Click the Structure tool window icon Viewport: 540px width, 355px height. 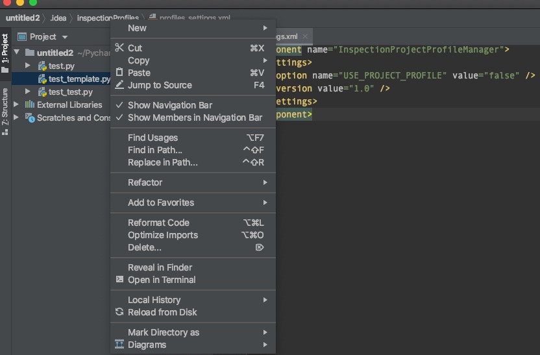pos(5,132)
